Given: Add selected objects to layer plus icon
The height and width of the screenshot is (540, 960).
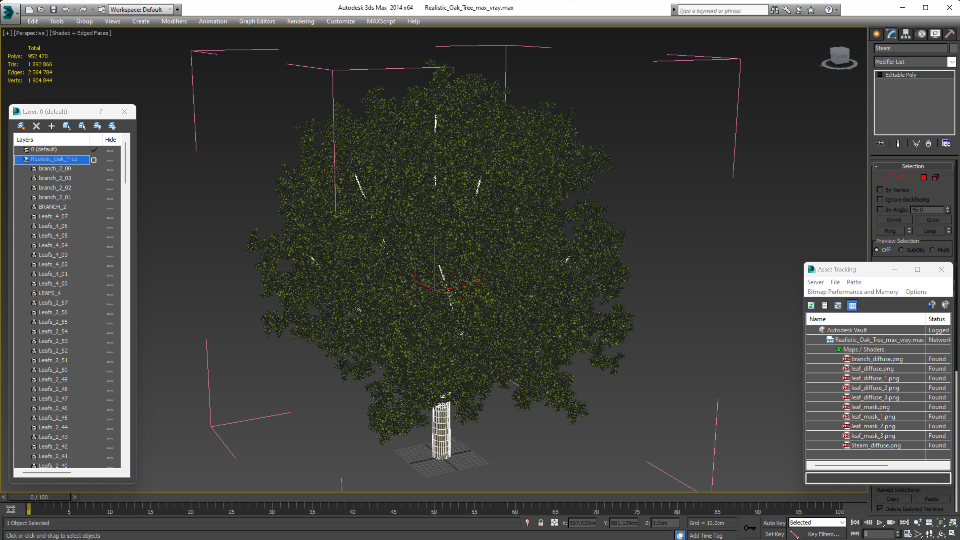Looking at the screenshot, I should (x=51, y=126).
